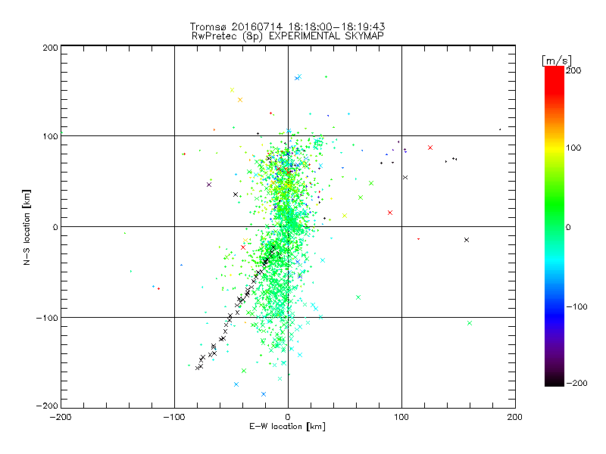This screenshot has height=454, width=606.
Task: Click the y-axis tick label '-200'
Action: (47, 406)
